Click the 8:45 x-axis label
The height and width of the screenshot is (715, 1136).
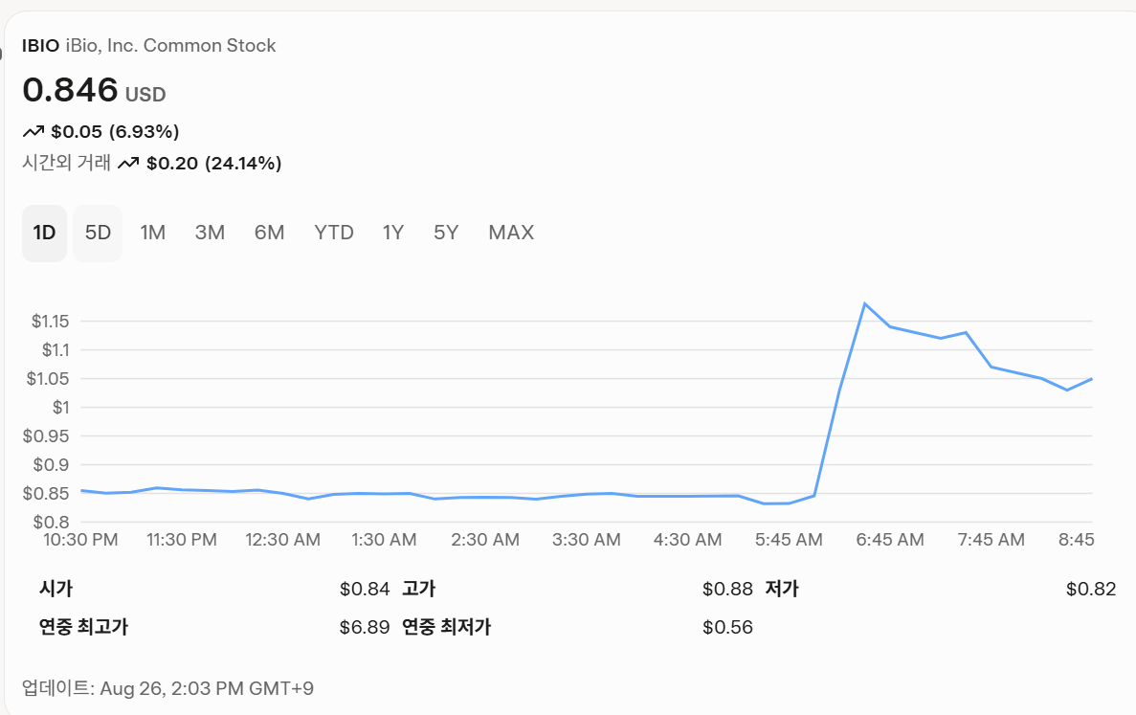1077,540
